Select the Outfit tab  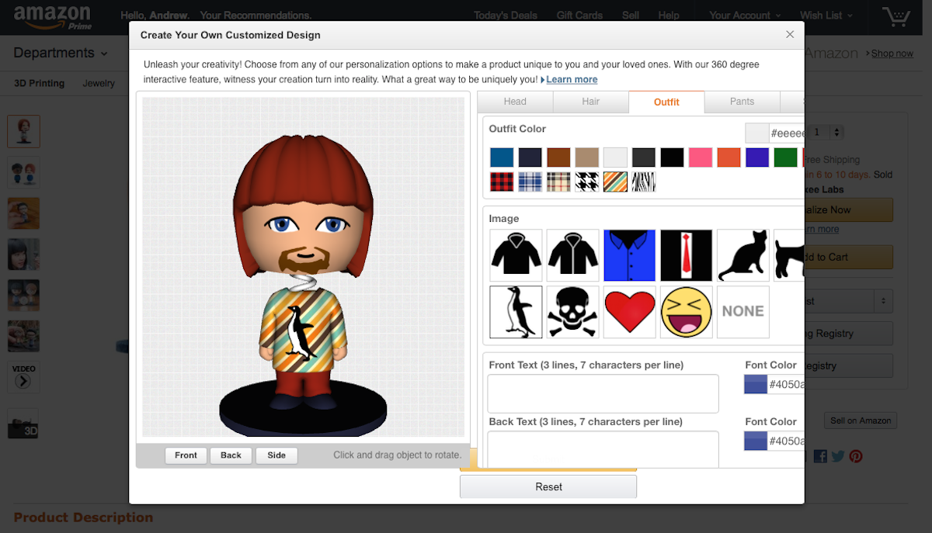tap(666, 102)
